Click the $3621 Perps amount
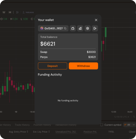Screen dimensions: 136x139 pyautogui.click(x=92, y=57)
